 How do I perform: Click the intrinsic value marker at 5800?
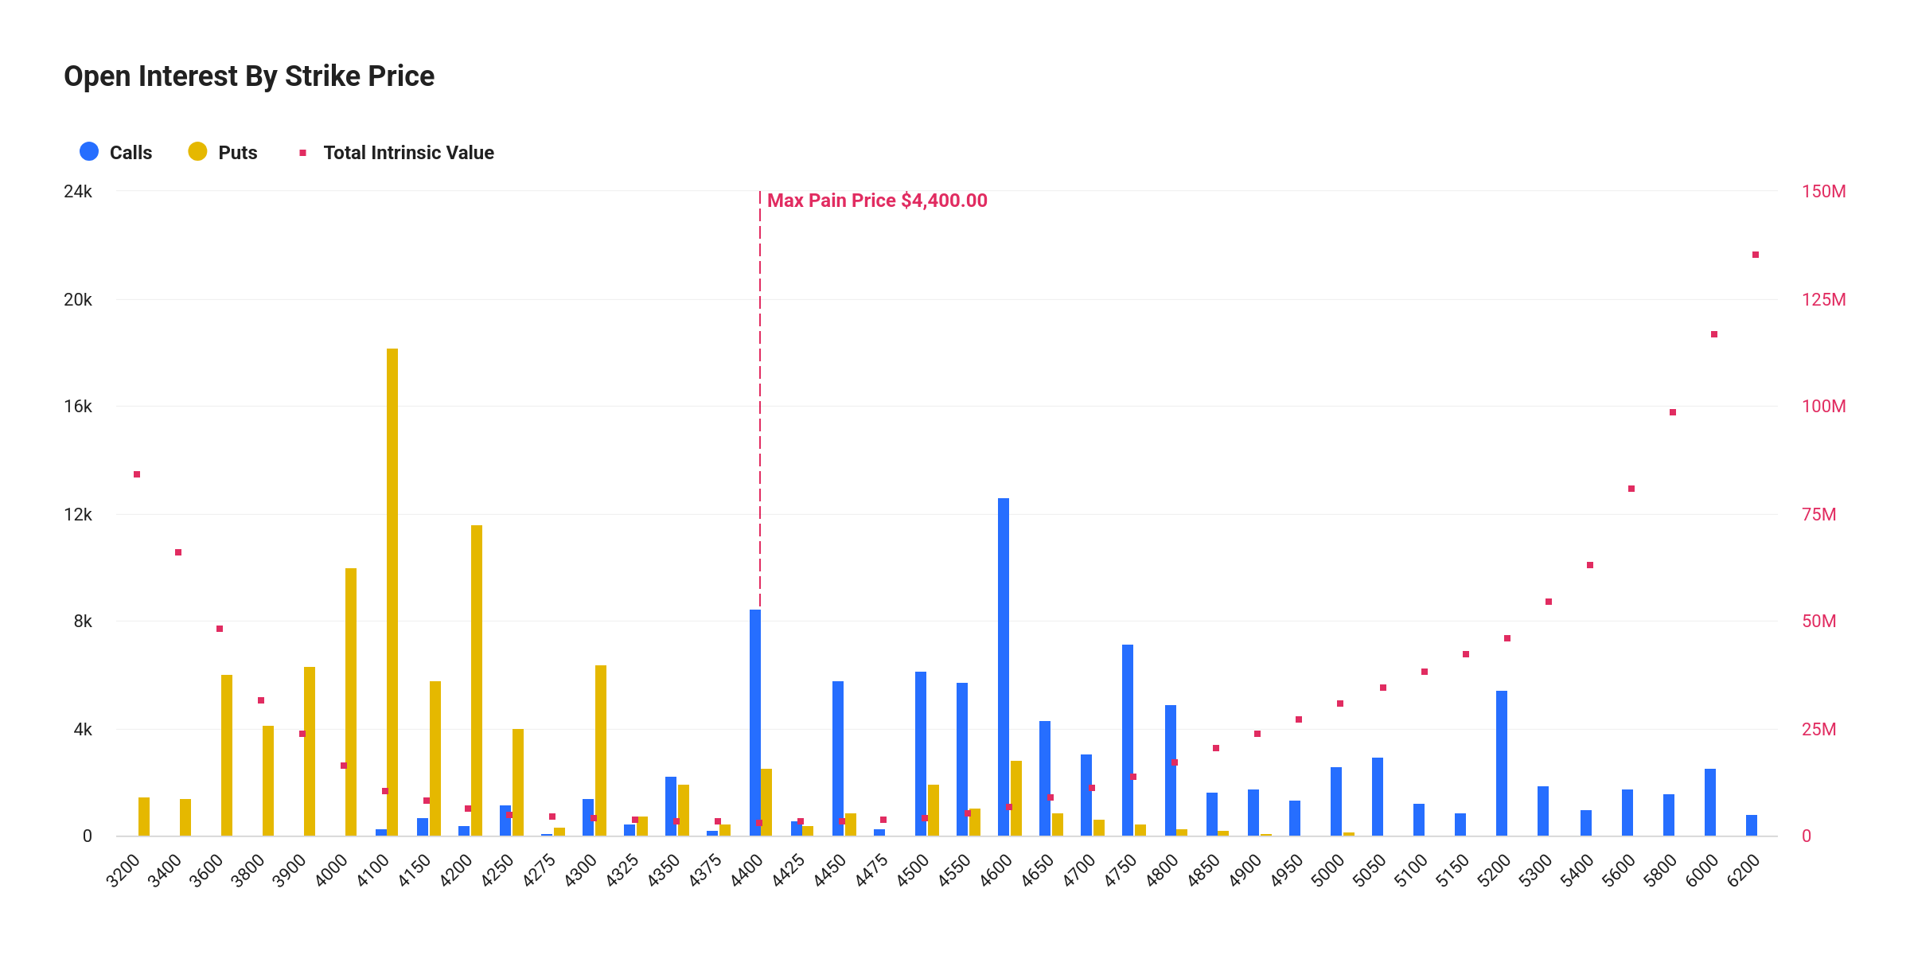1673,412
